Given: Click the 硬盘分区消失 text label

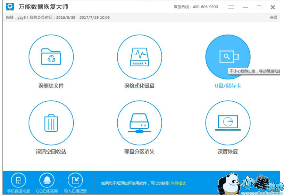Looking at the screenshot, I should tap(139, 151).
